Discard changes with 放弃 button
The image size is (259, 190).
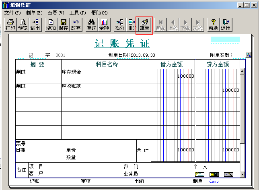coord(76,25)
